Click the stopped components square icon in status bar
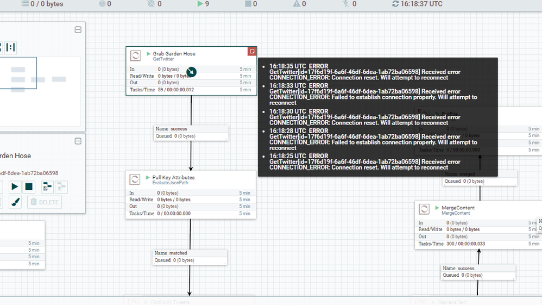Viewport: 542px width, 305px height. [248, 4]
